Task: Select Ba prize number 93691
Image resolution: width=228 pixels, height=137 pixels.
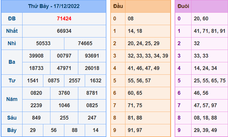Action: pos(92,56)
